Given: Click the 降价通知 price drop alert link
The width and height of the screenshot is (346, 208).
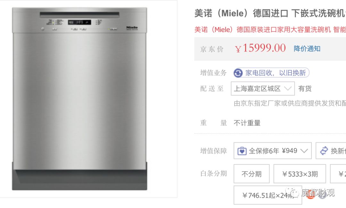Looking at the screenshot, I should [307, 49].
